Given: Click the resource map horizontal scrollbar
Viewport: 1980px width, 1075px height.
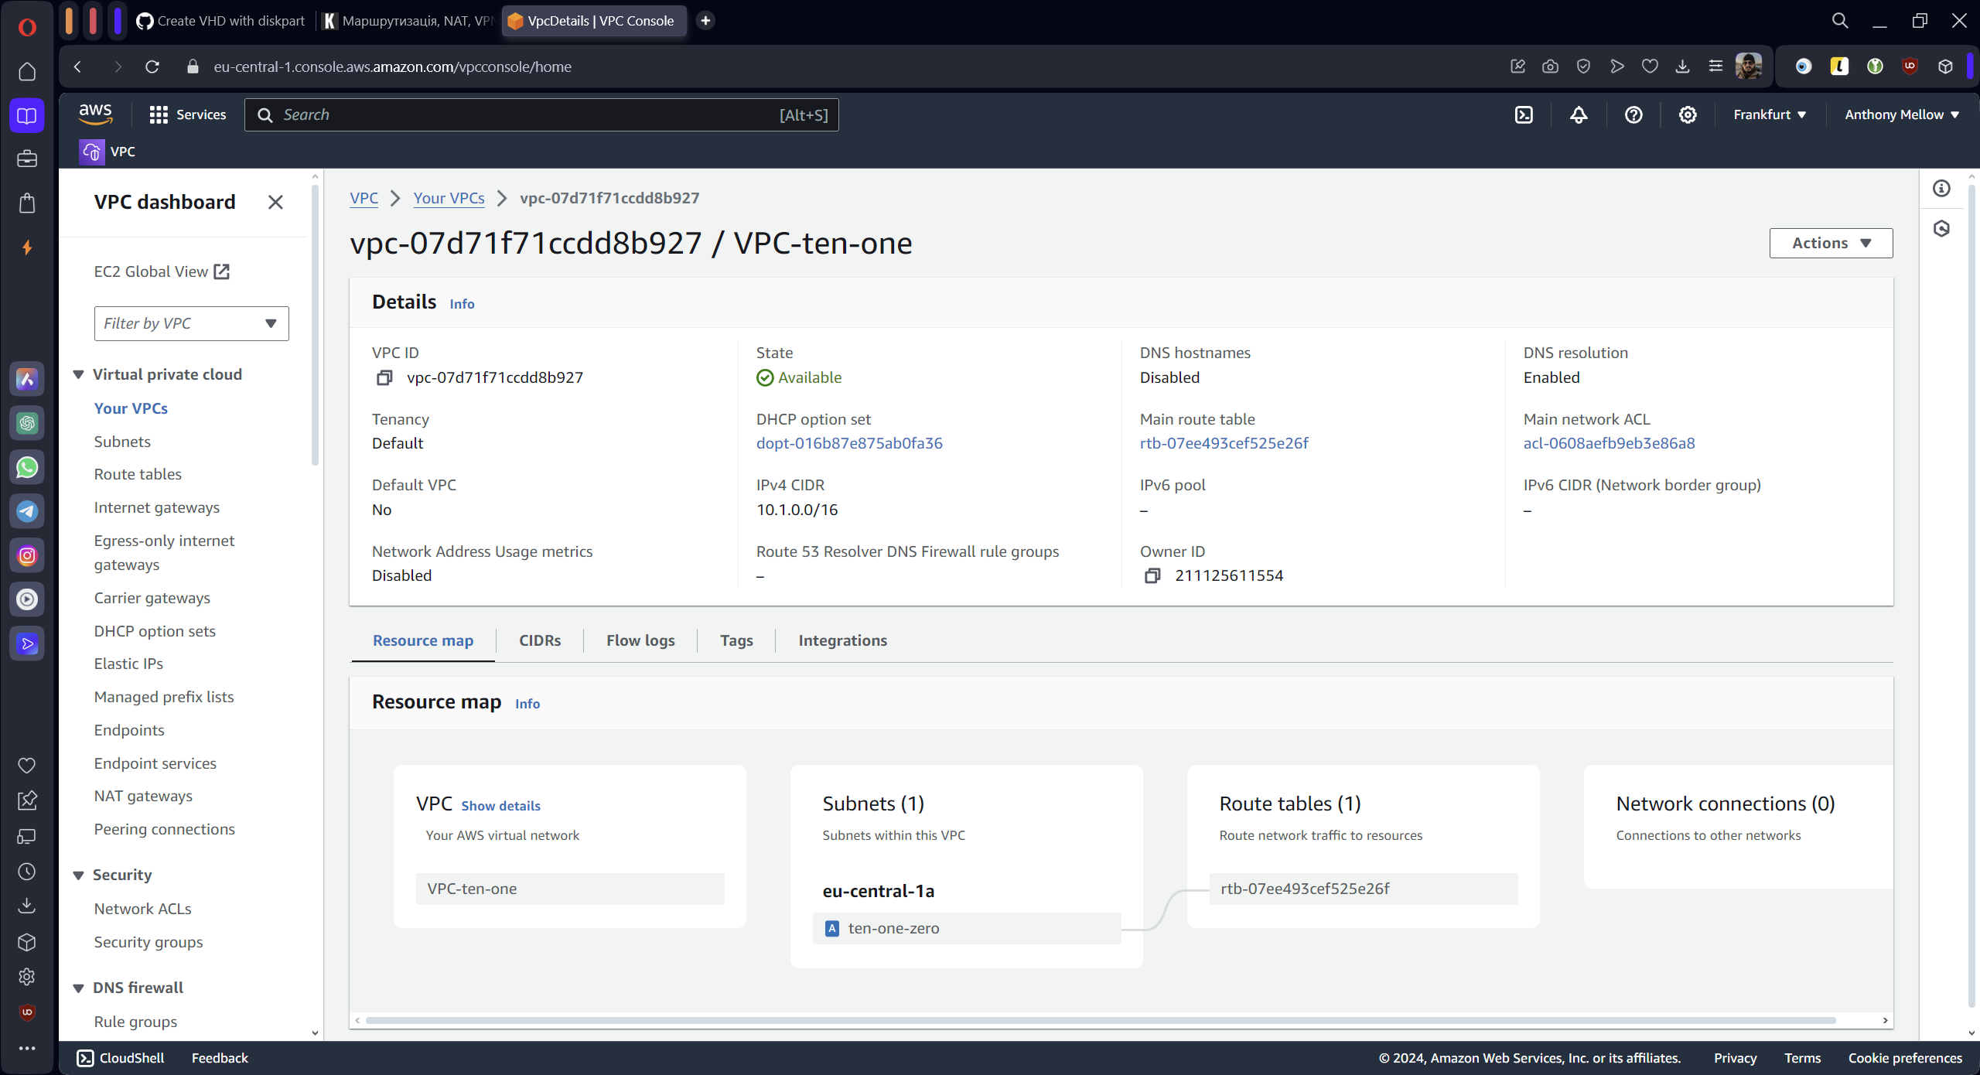Looking at the screenshot, I should (1100, 1020).
